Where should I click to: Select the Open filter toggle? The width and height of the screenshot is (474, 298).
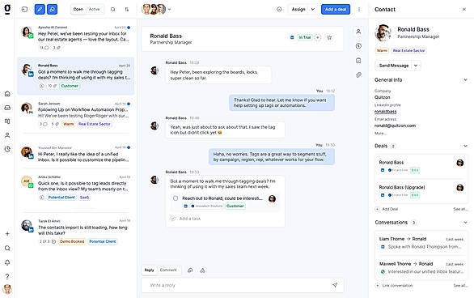coord(78,10)
